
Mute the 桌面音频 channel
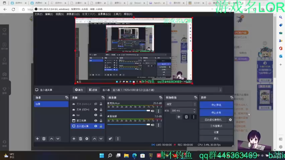[x=153, y=125]
